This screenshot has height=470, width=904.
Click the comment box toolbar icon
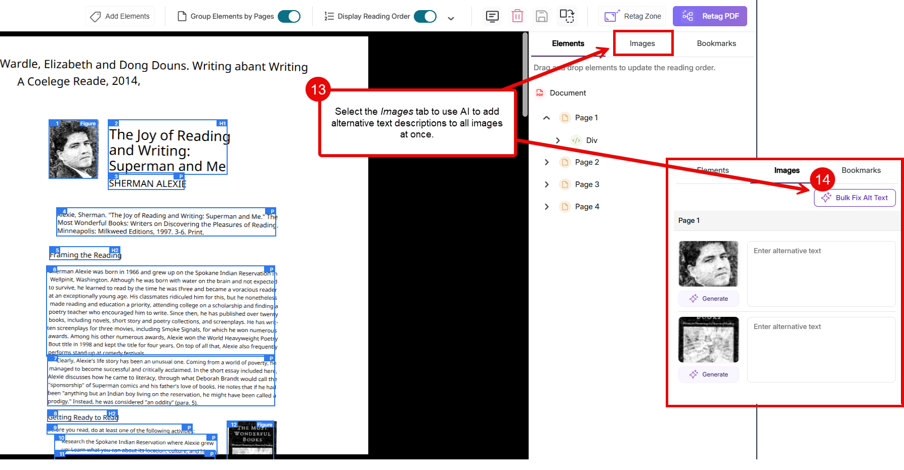[x=492, y=16]
